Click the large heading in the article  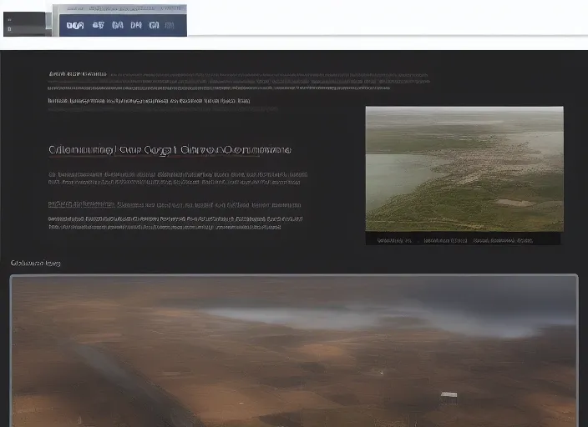[170, 150]
